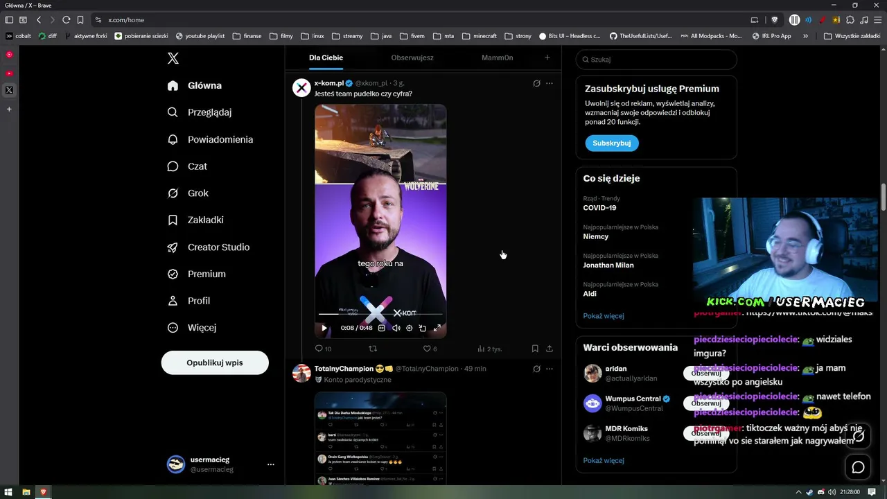This screenshot has width=887, height=499.
Task: Toggle video closed captions
Action: 381,328
